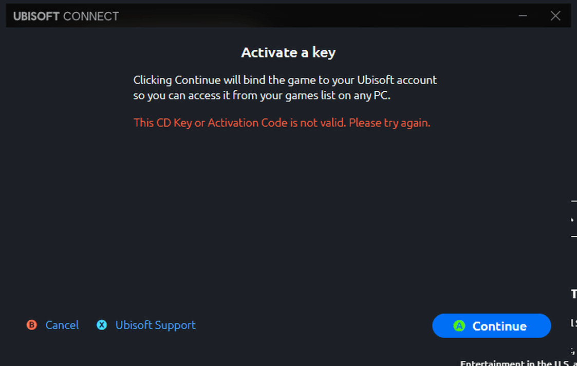The height and width of the screenshot is (366, 577).
Task: Select the red invalid CD Key error message
Action: pos(282,123)
